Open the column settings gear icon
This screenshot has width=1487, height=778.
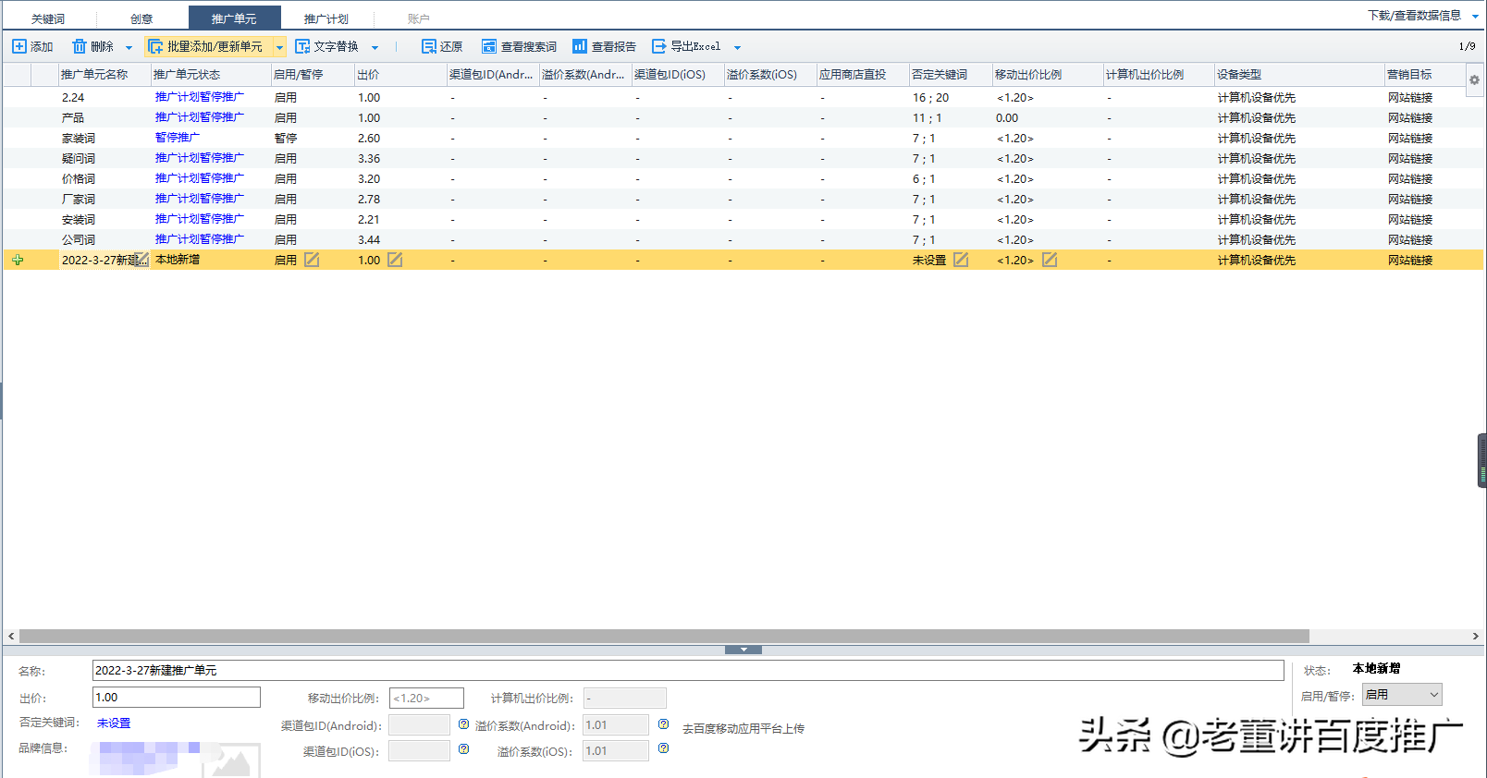point(1474,80)
